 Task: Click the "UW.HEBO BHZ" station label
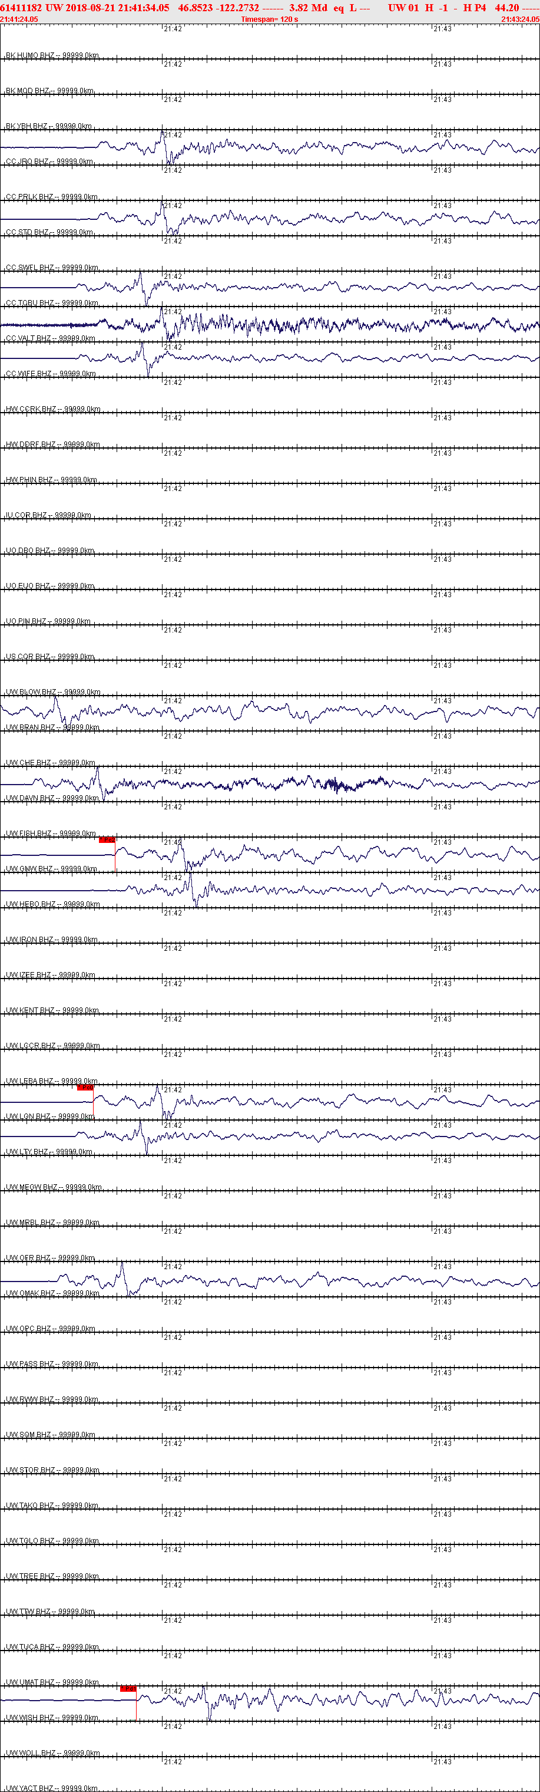[31, 904]
